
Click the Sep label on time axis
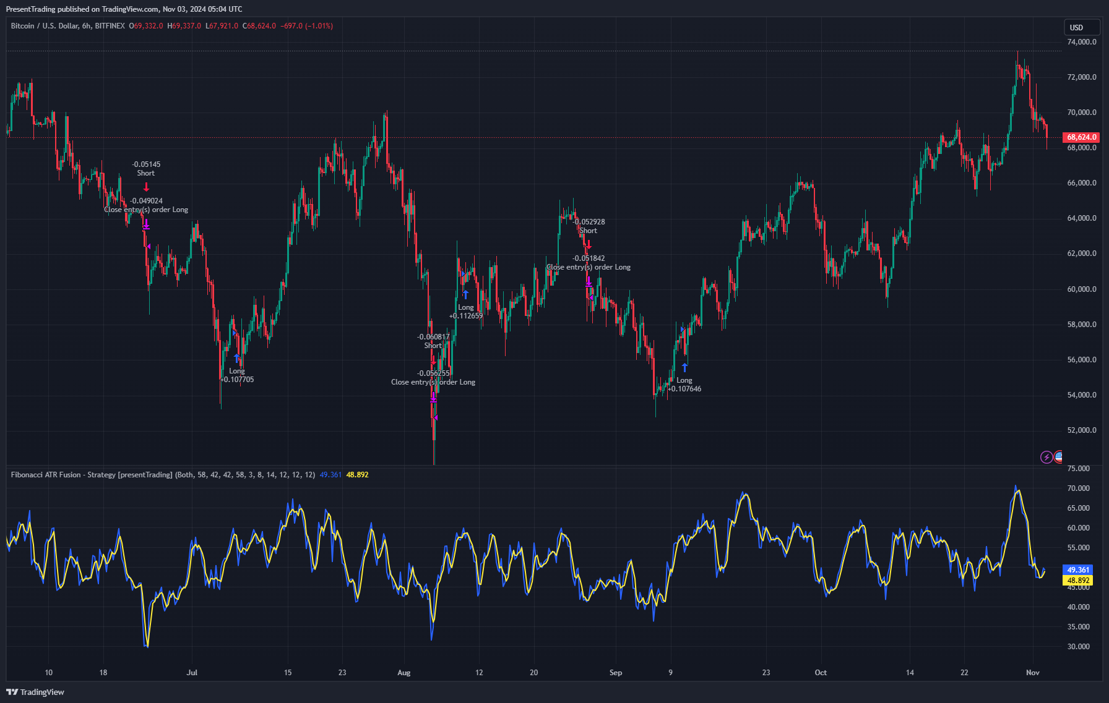(x=616, y=673)
